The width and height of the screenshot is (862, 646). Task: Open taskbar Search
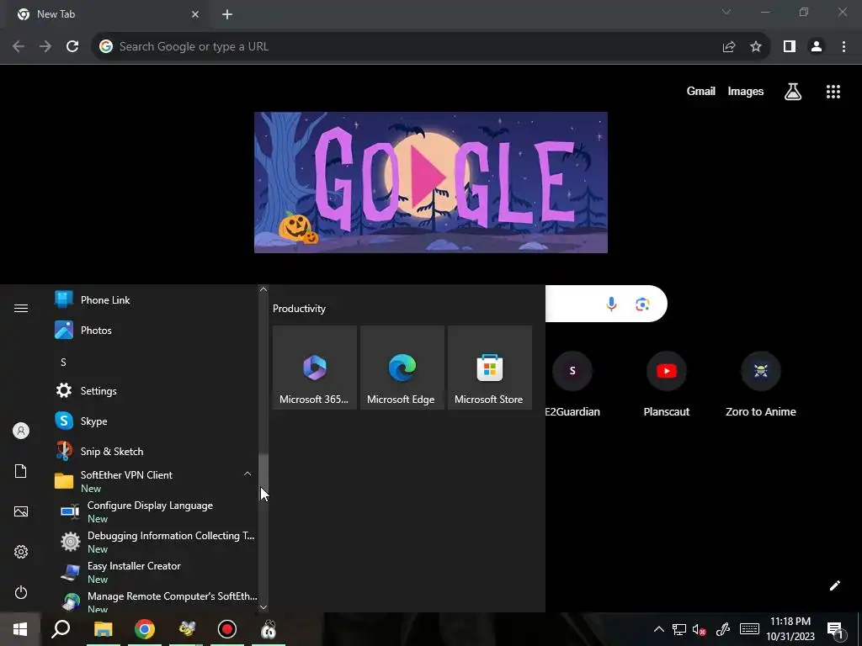pos(61,629)
